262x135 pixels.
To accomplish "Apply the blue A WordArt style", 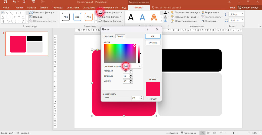I will click(142, 17).
